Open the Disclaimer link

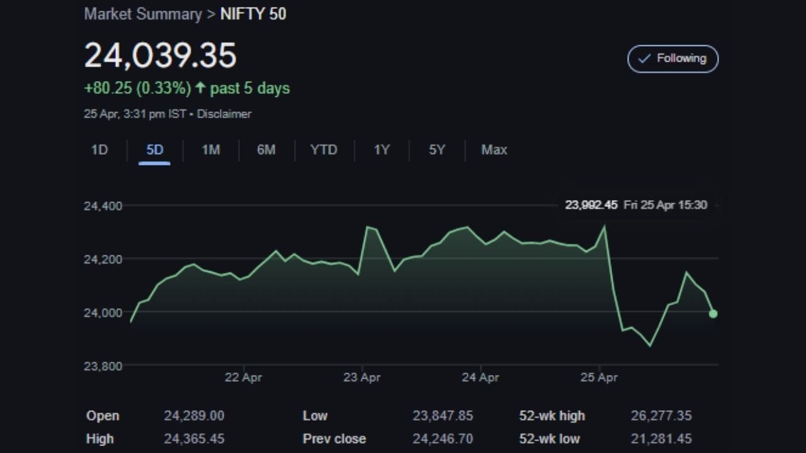coord(224,114)
